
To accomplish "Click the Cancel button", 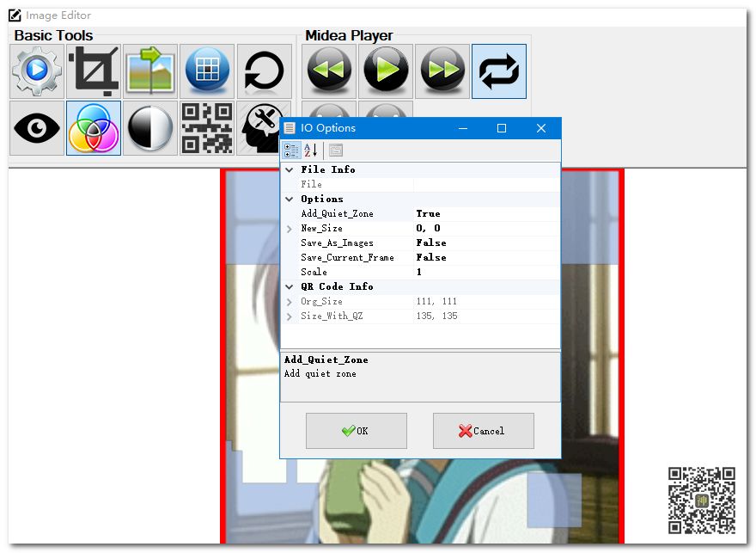I will click(x=483, y=431).
